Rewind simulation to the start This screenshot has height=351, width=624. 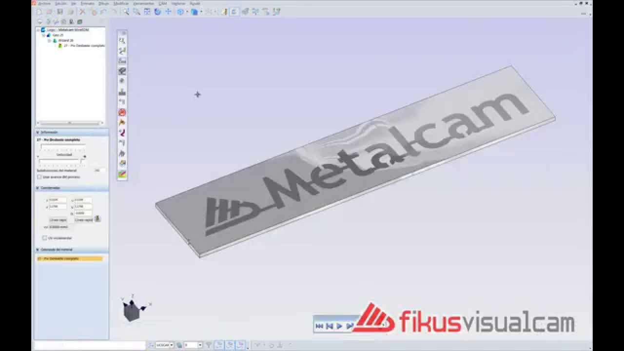(319, 326)
